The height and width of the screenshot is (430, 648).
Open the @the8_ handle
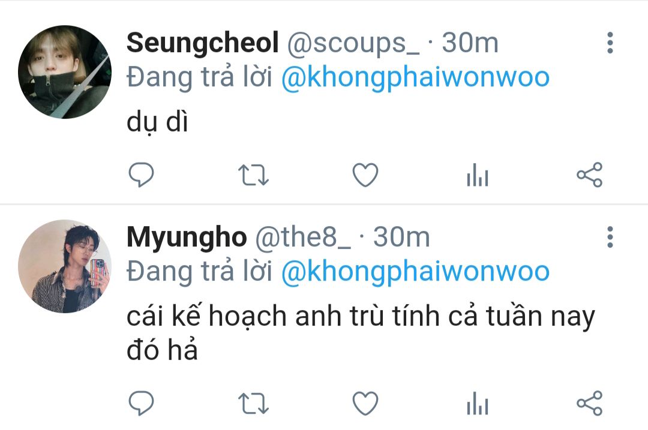pyautogui.click(x=303, y=237)
